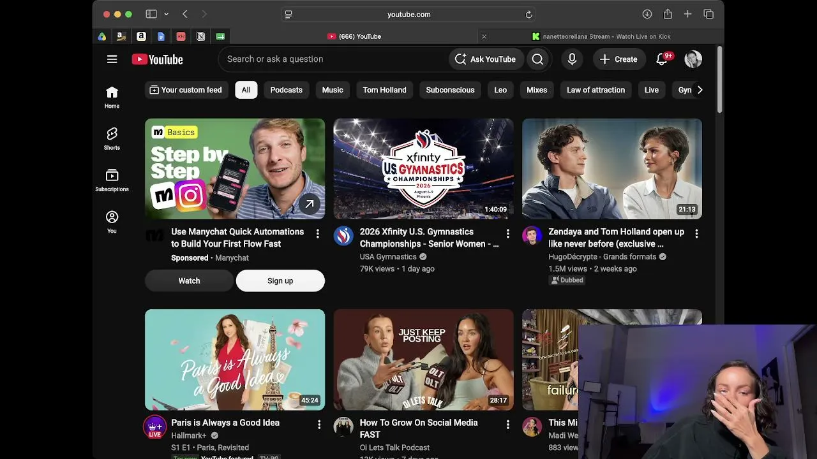Reload the youtube.com page
Screen dimensions: 817x459
pyautogui.click(x=528, y=15)
